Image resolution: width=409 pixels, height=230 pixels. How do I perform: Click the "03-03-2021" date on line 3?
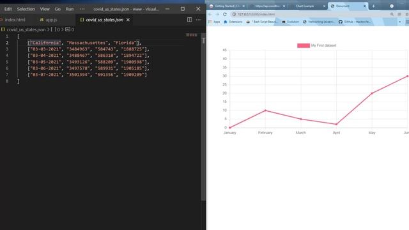45,49
